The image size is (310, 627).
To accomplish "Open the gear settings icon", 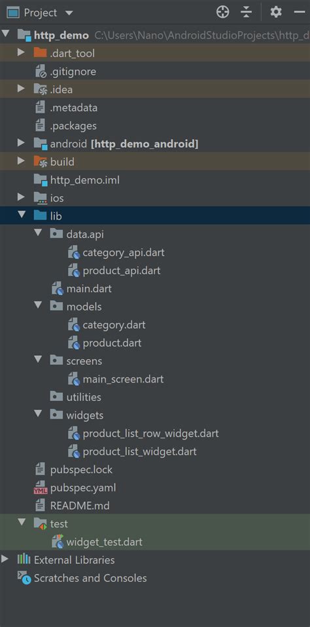I will coord(276,12).
